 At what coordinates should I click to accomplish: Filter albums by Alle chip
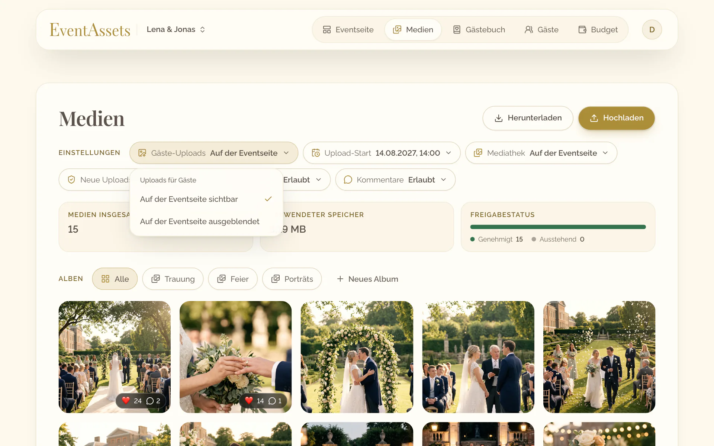pos(115,279)
